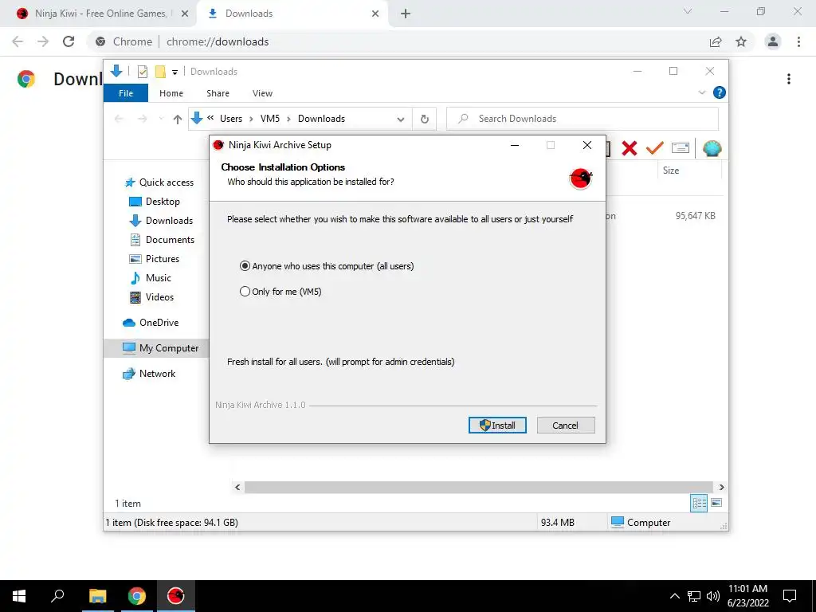Click the horizontal scrollbar in Explorer

click(x=478, y=487)
